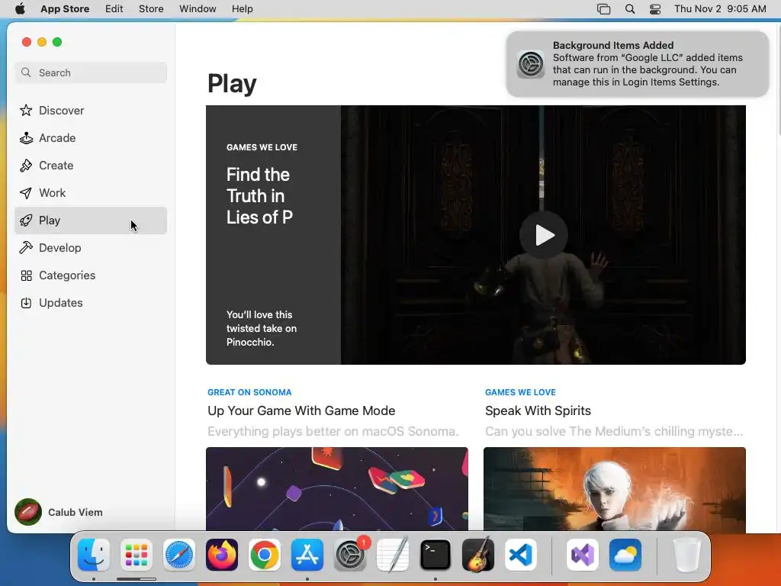Image resolution: width=781 pixels, height=586 pixels.
Task: Select the Play rocket icon
Action: point(26,221)
